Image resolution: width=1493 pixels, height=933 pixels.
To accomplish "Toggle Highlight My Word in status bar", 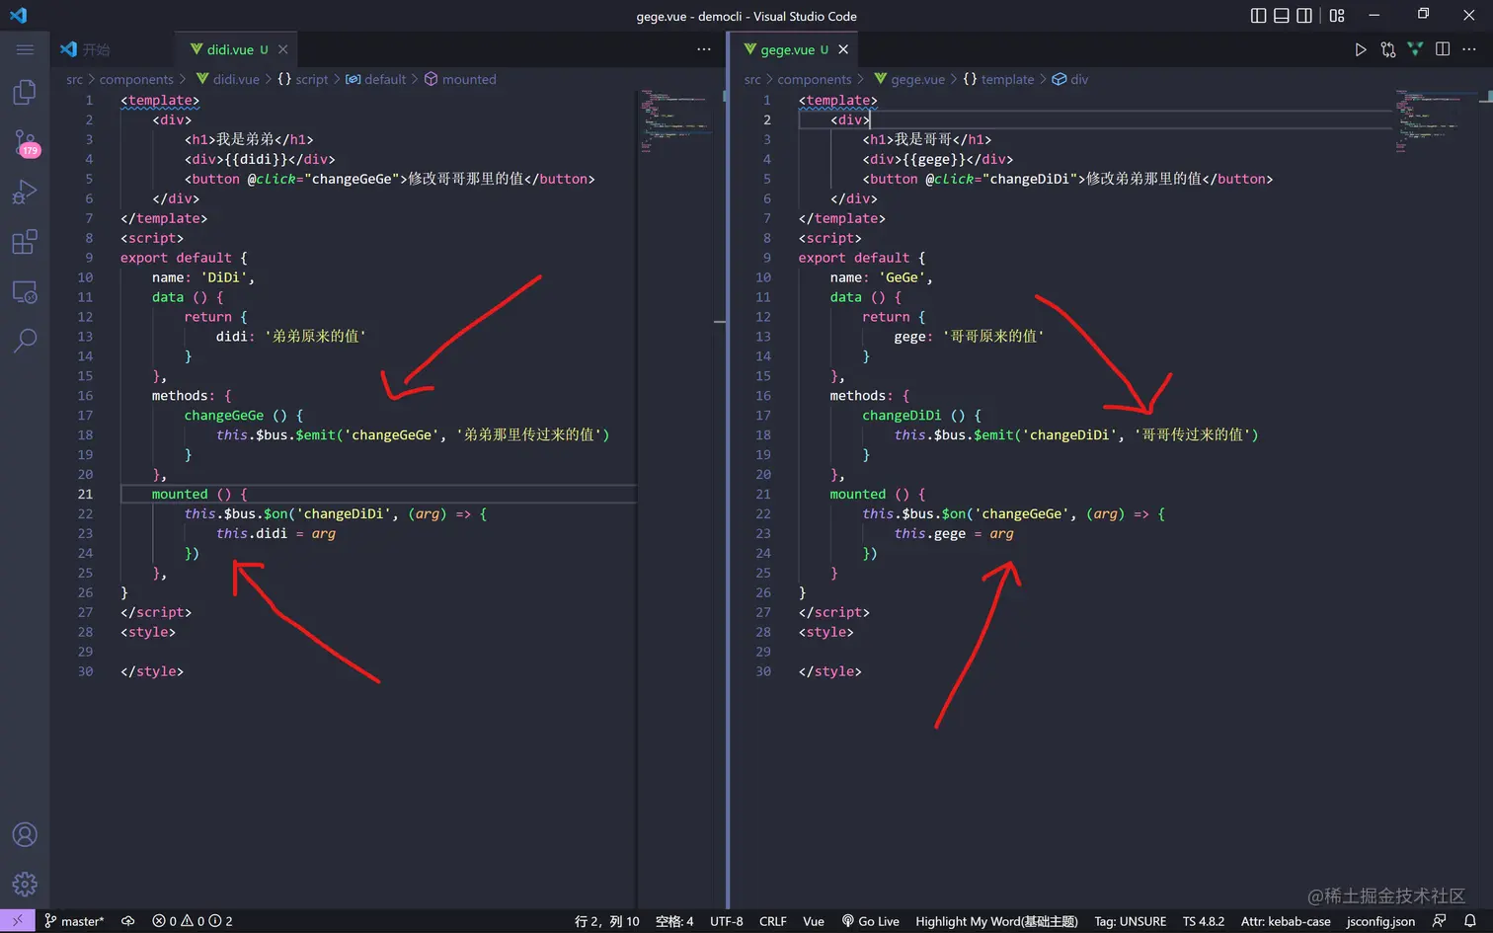I will [996, 921].
